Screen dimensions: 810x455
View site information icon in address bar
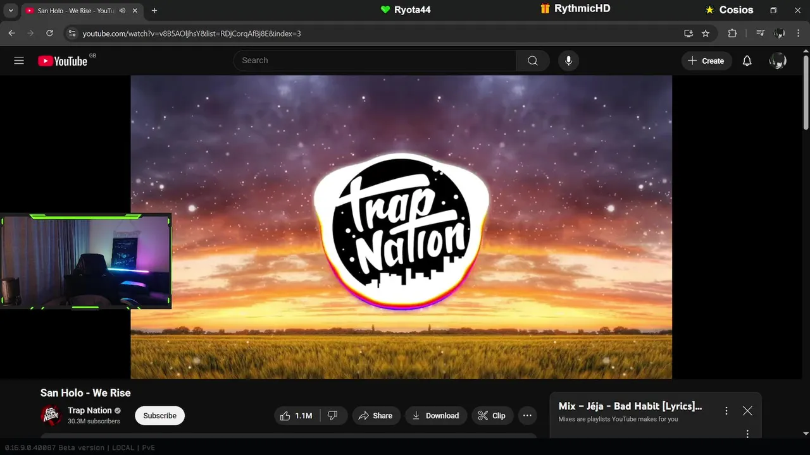[72, 33]
